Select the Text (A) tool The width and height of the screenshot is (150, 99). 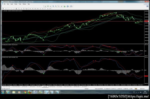21,9
